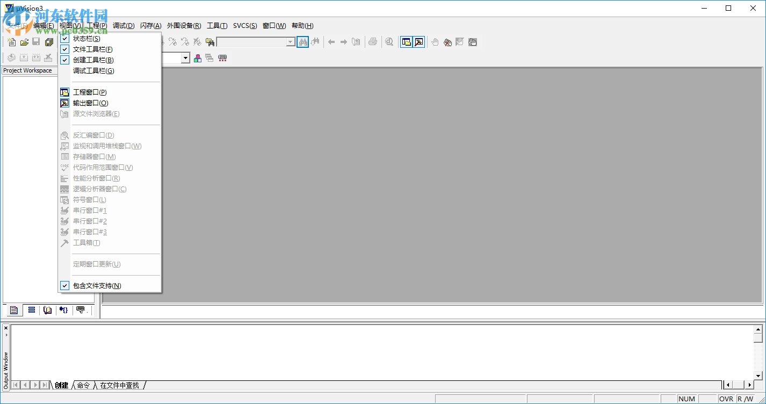Click the Find in Files icon beside the search box
Image resolution: width=766 pixels, height=404 pixels.
(210, 42)
